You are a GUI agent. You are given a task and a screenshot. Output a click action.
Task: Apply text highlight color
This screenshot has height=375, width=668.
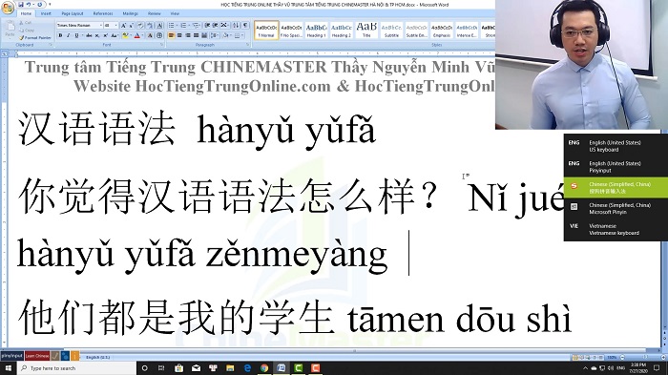pyautogui.click(x=125, y=35)
